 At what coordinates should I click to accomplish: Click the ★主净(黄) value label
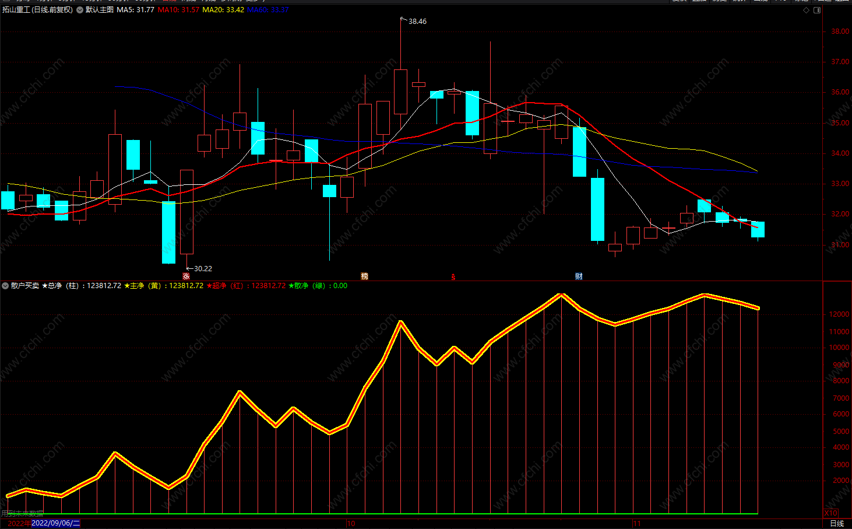[164, 286]
